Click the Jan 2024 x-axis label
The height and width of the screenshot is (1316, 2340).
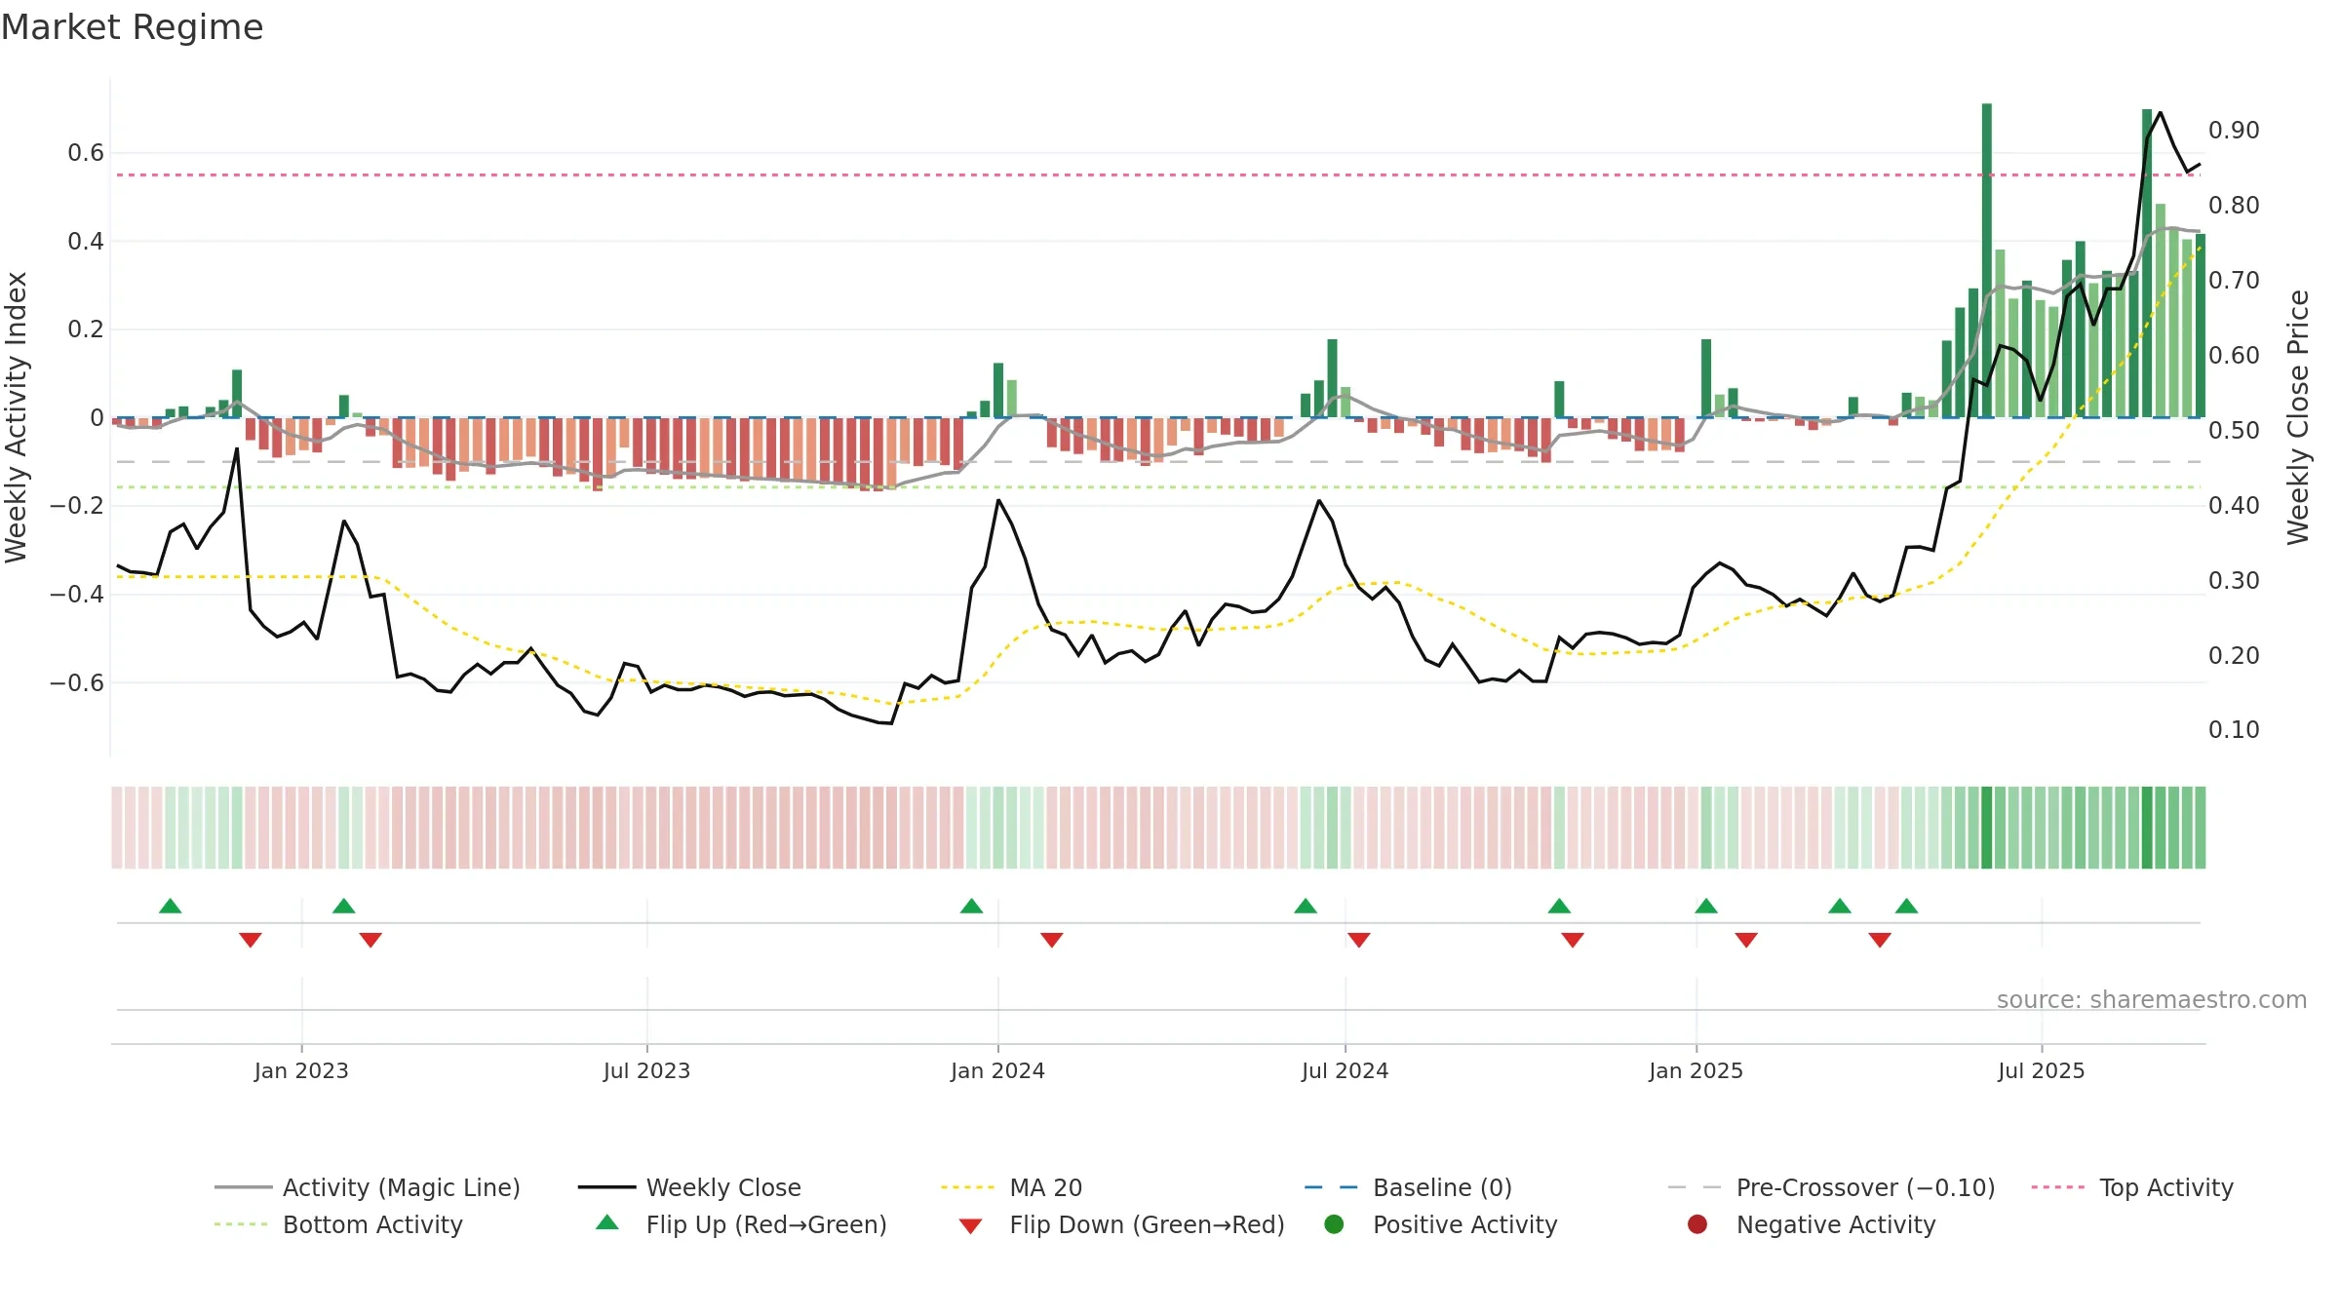pos(997,1070)
